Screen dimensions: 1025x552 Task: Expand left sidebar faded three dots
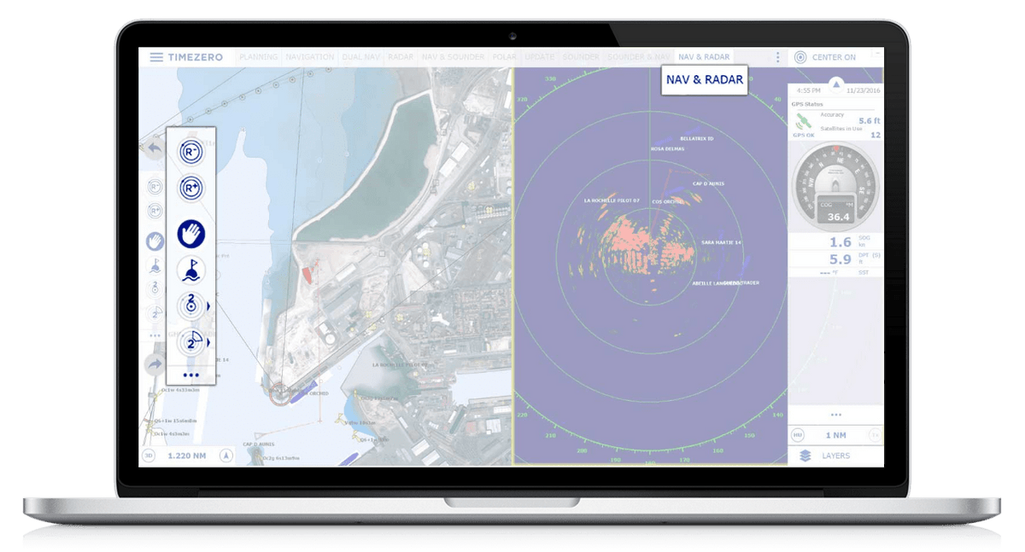[x=155, y=335]
